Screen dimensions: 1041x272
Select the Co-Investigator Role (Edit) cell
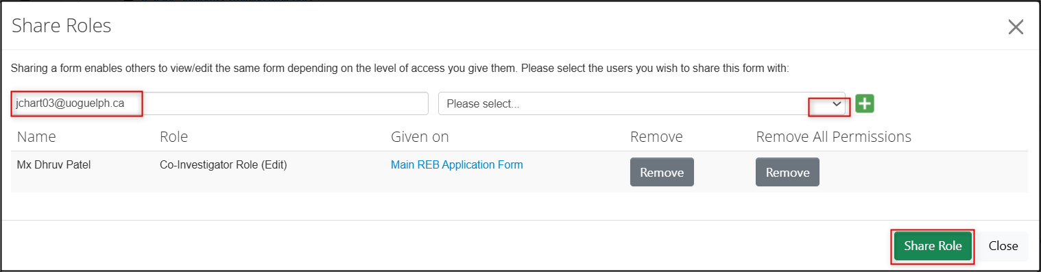(223, 164)
